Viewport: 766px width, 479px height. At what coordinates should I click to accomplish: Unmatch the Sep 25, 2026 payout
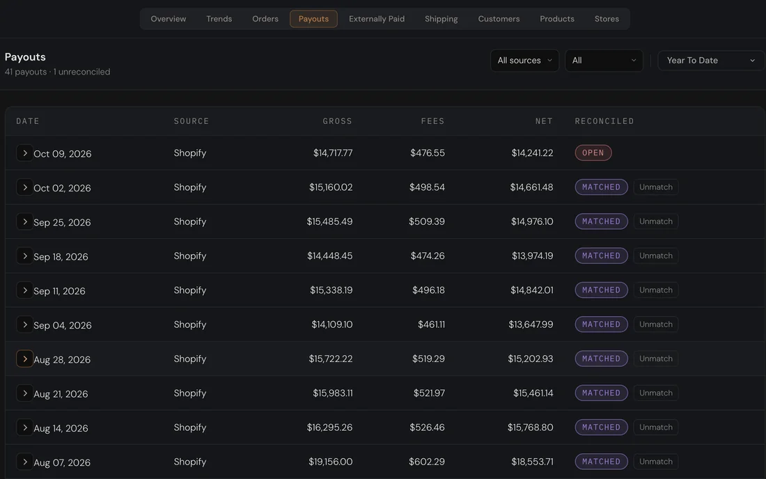[655, 221]
